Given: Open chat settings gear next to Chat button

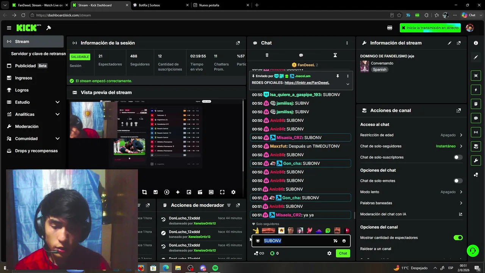Looking at the screenshot, I should click(329, 253).
